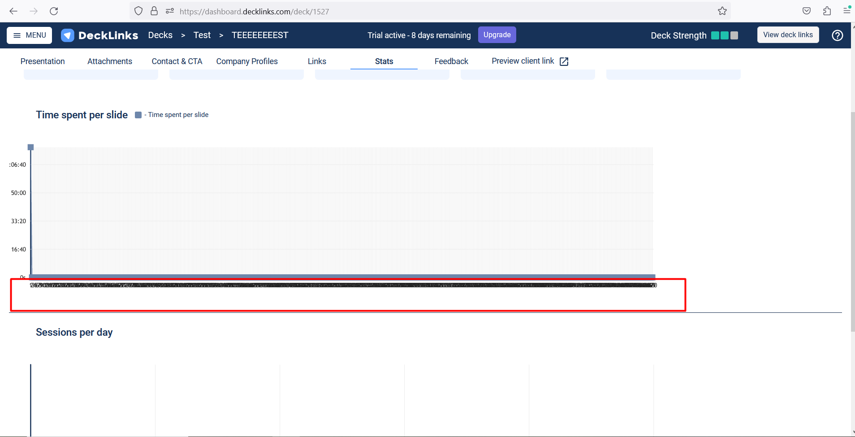Screen dimensions: 855x437
Task: Open the Pocket save icon
Action: click(807, 11)
